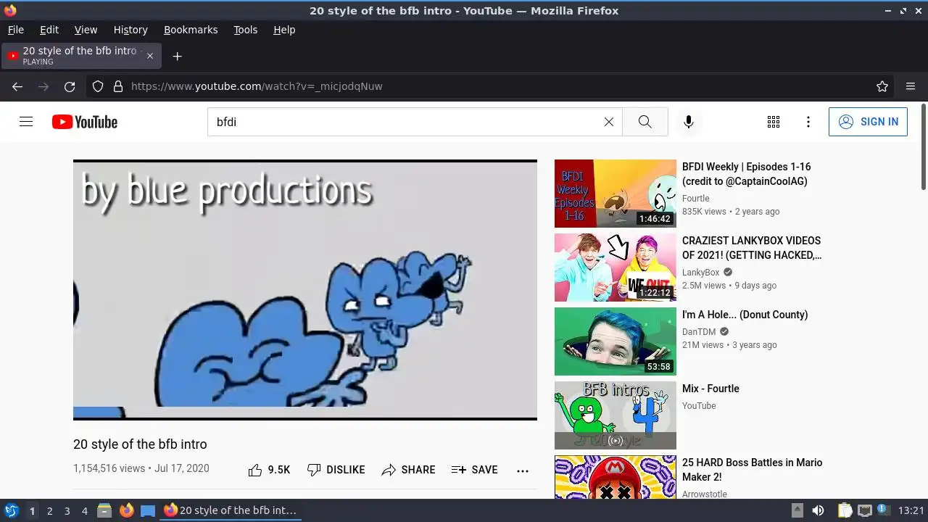Open the Mix - Fourtle thumbnail
The height and width of the screenshot is (522, 928).
pos(616,415)
